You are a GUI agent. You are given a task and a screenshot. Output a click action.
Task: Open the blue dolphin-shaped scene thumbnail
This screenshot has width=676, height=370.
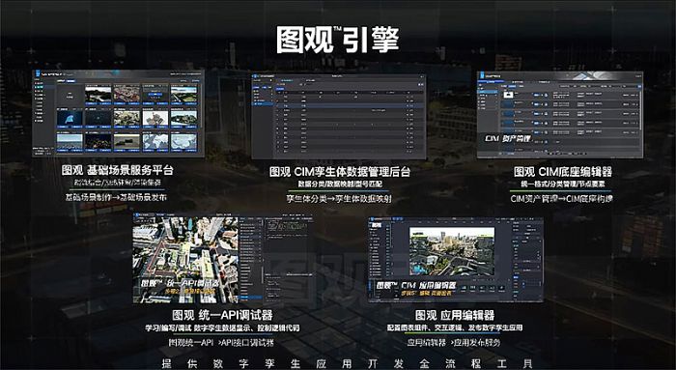tap(70, 118)
